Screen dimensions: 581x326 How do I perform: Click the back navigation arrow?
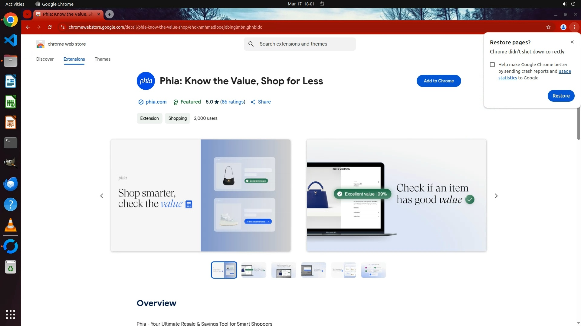[x=28, y=27]
